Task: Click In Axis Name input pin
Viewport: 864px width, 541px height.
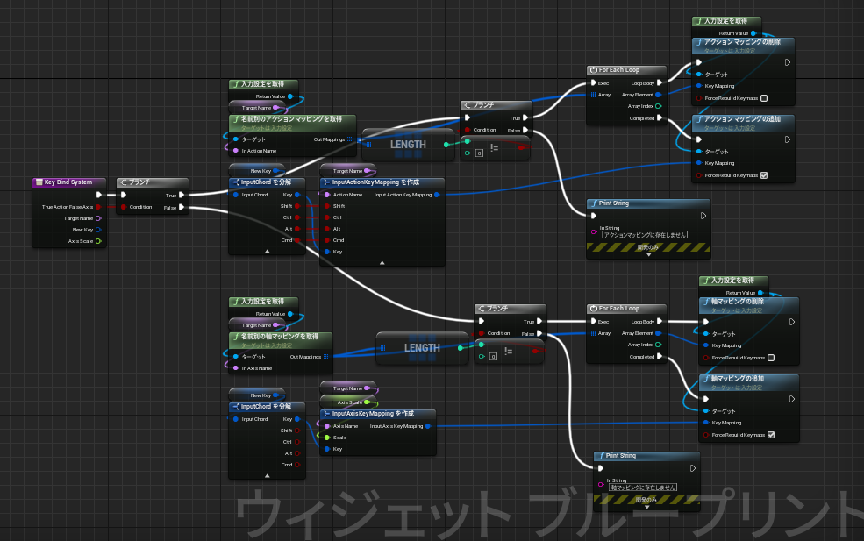Action: click(236, 368)
